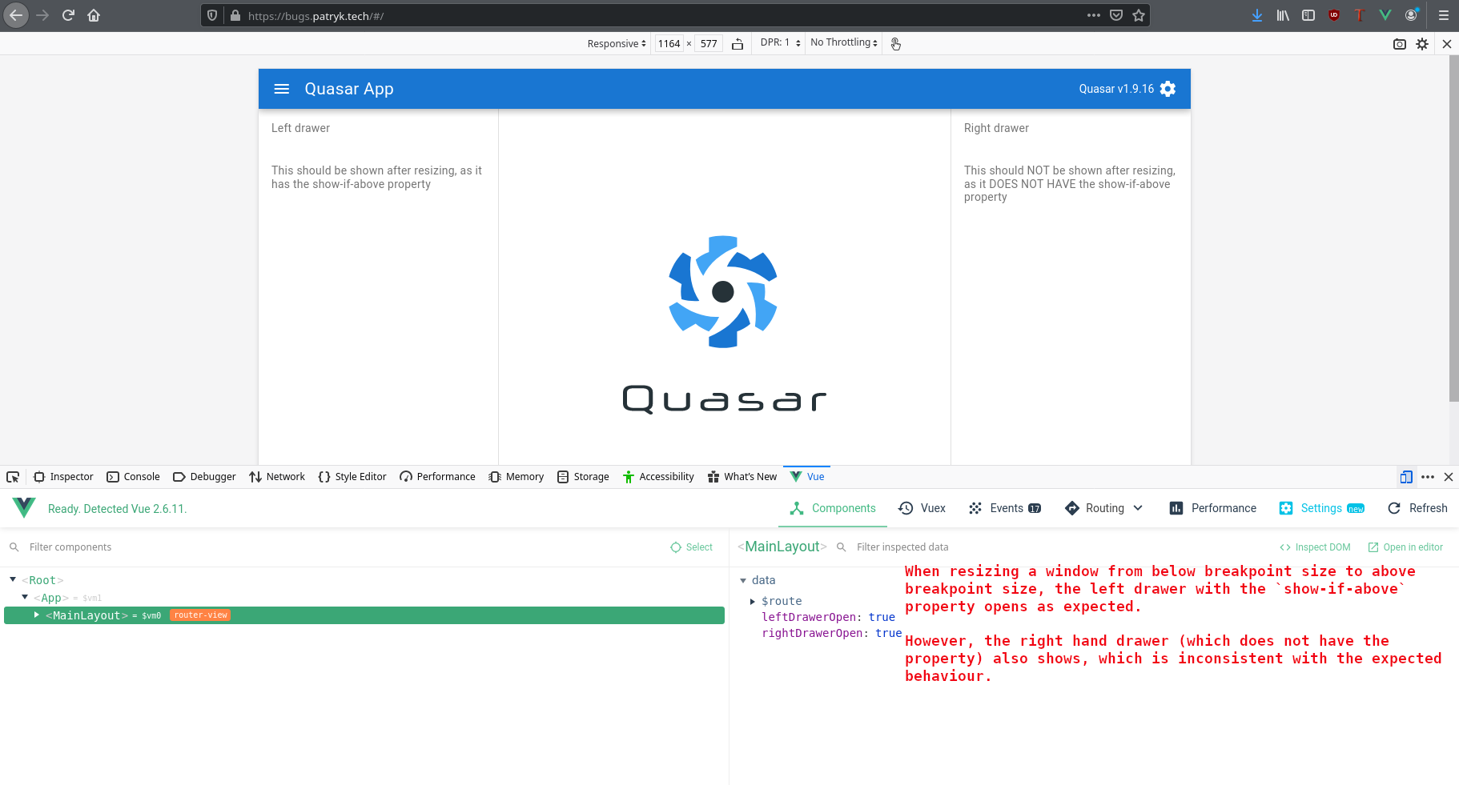This screenshot has height=785, width=1459.
Task: Rotate the viewport orientation
Action: 738,43
